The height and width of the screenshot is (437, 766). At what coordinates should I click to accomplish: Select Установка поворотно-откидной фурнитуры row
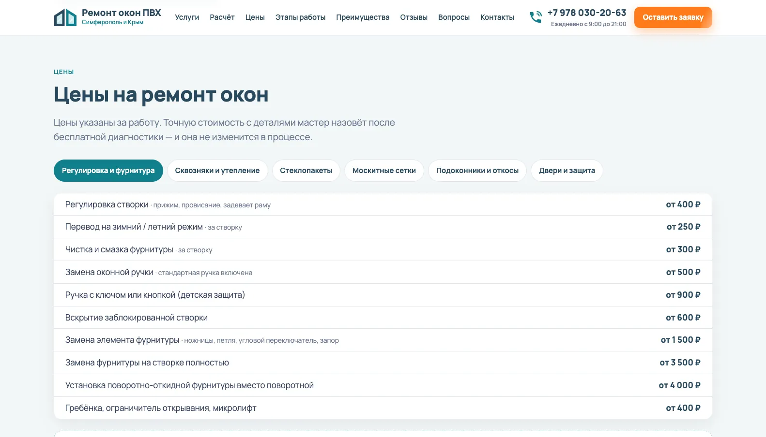pyautogui.click(x=383, y=385)
